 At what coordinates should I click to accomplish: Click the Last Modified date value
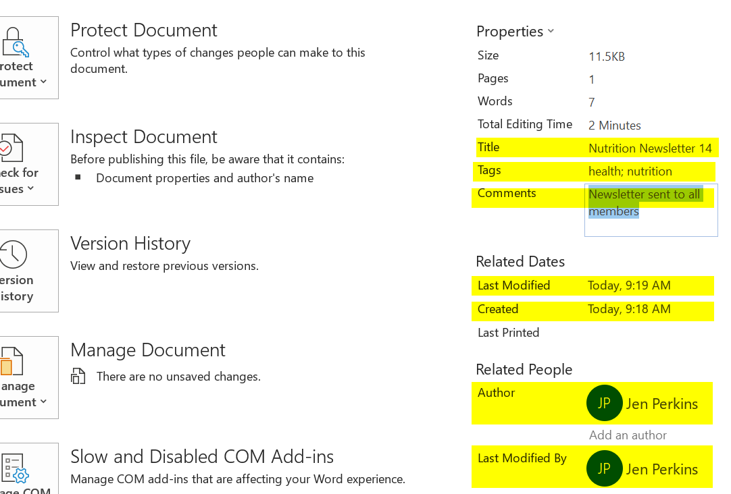tap(629, 285)
